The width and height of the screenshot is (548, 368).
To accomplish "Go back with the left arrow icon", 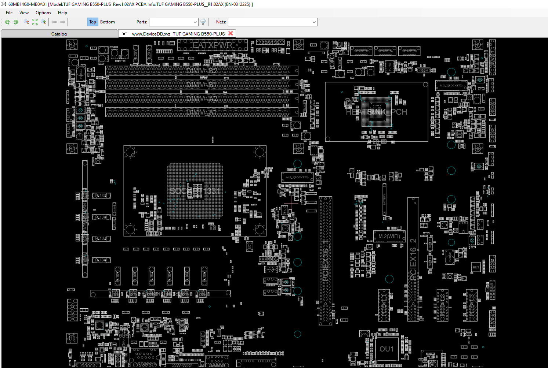I will click(54, 22).
